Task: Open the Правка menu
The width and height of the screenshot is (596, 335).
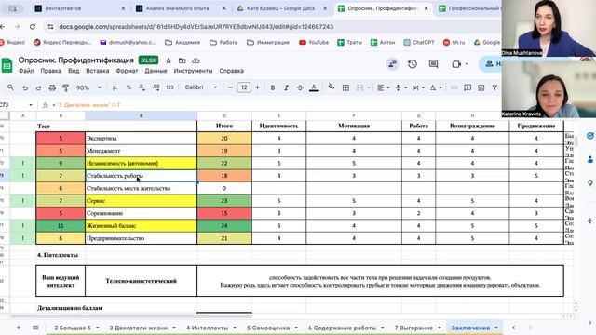Action: pos(50,71)
